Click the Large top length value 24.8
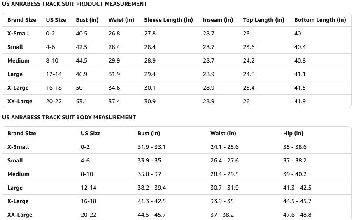 (249, 74)
